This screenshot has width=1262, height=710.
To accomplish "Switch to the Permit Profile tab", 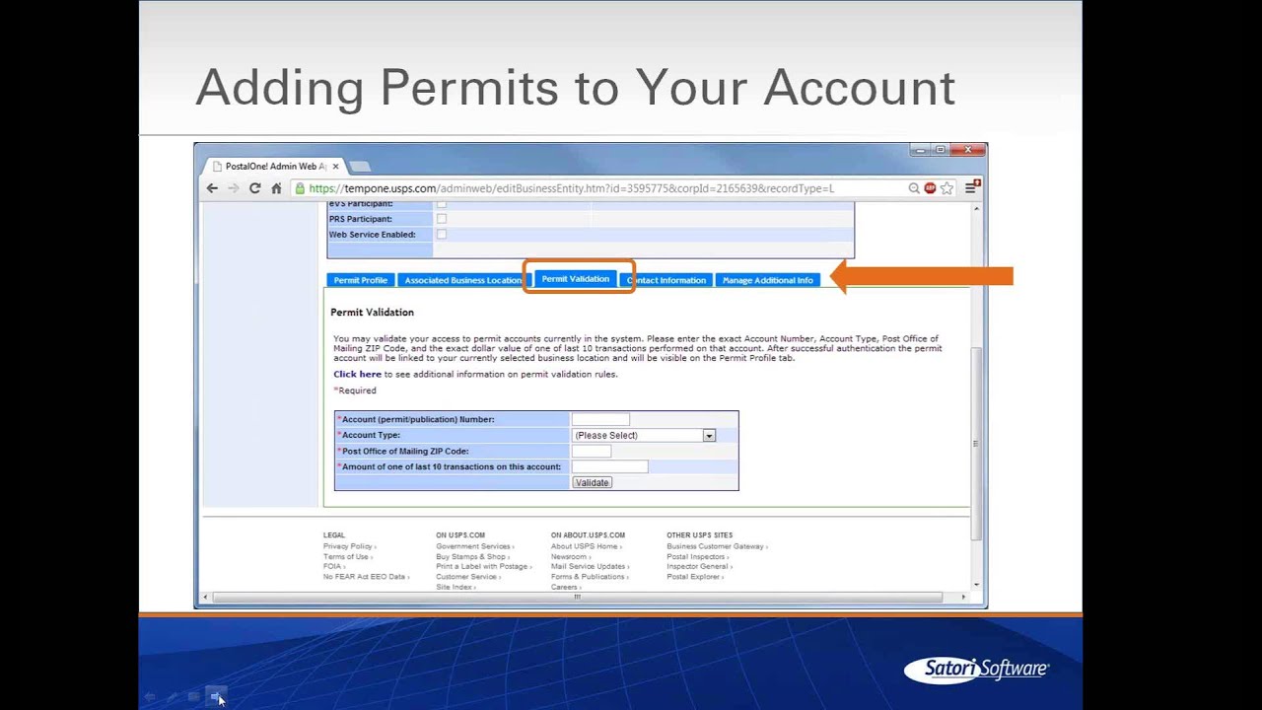I will tap(360, 280).
